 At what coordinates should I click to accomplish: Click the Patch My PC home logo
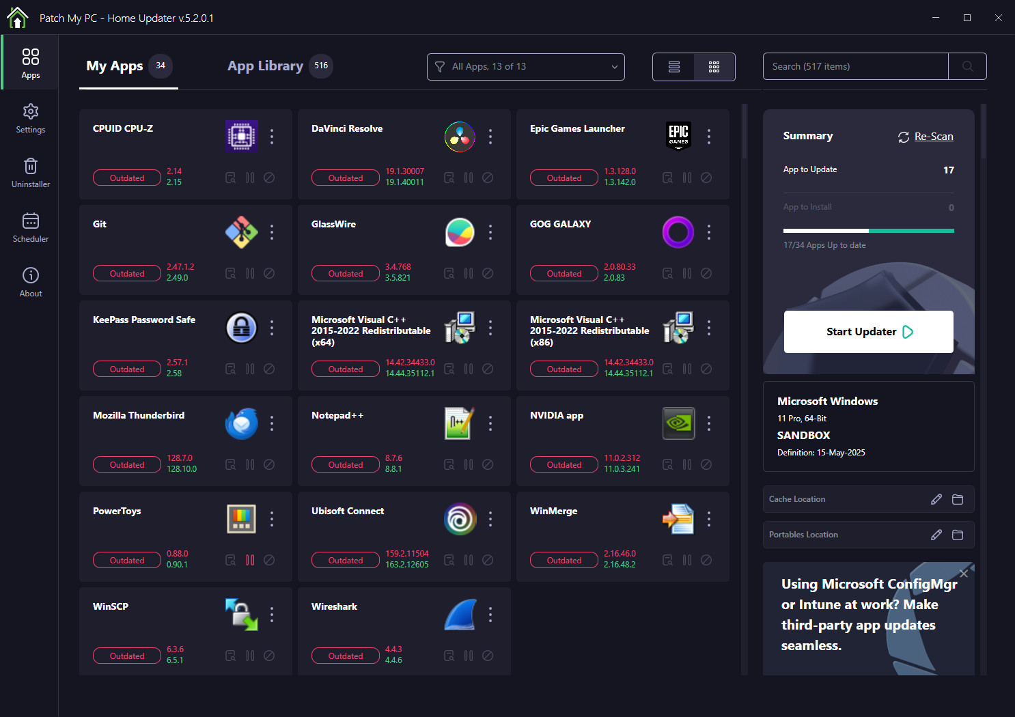pos(17,18)
